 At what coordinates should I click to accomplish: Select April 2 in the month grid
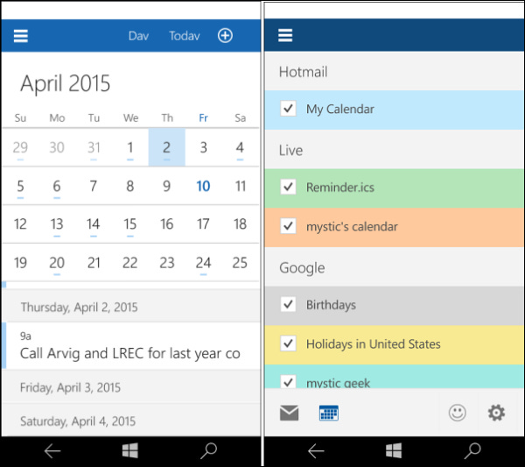(x=167, y=147)
